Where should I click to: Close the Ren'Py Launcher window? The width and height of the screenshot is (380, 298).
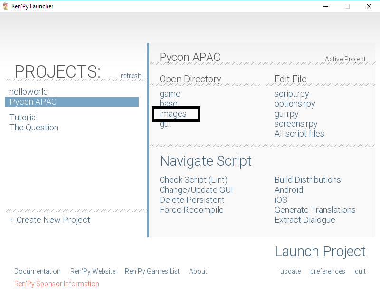[369, 6]
